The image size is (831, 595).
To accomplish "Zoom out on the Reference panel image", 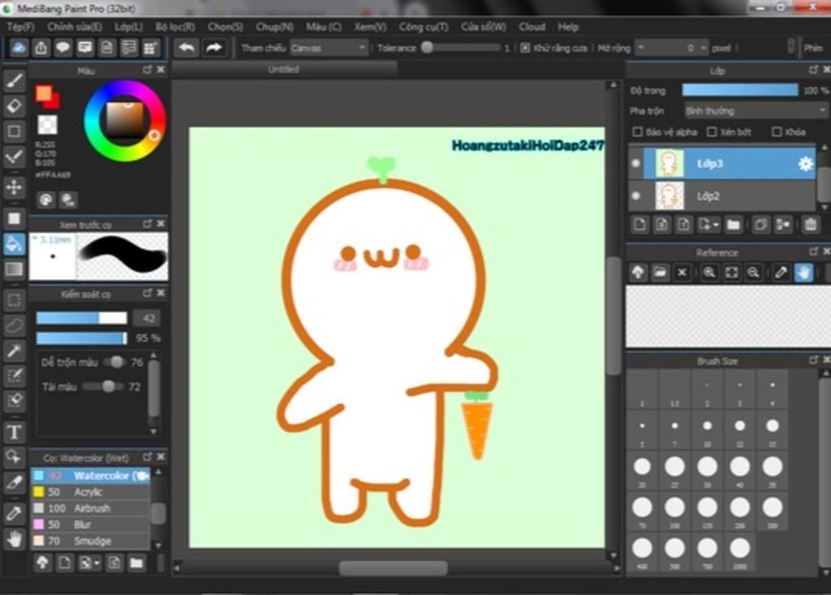I will (753, 273).
